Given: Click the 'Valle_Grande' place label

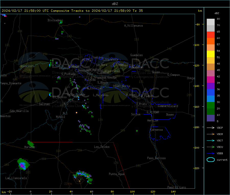Looking at the screenshot, I should pos(76,95).
